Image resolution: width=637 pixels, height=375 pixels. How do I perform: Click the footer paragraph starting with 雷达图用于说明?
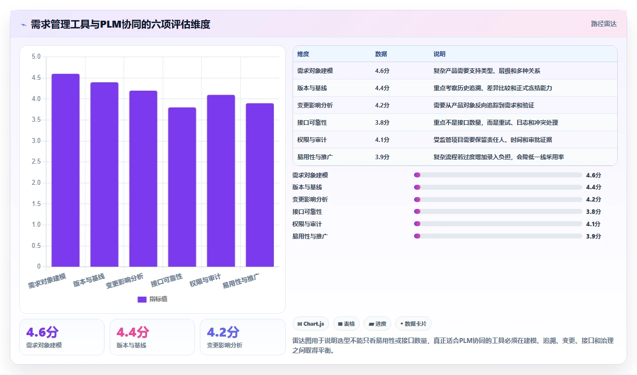point(453,346)
